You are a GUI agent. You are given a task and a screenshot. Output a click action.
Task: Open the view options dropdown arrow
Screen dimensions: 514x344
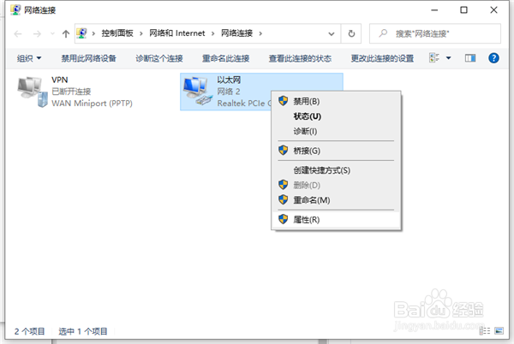[x=448, y=58]
